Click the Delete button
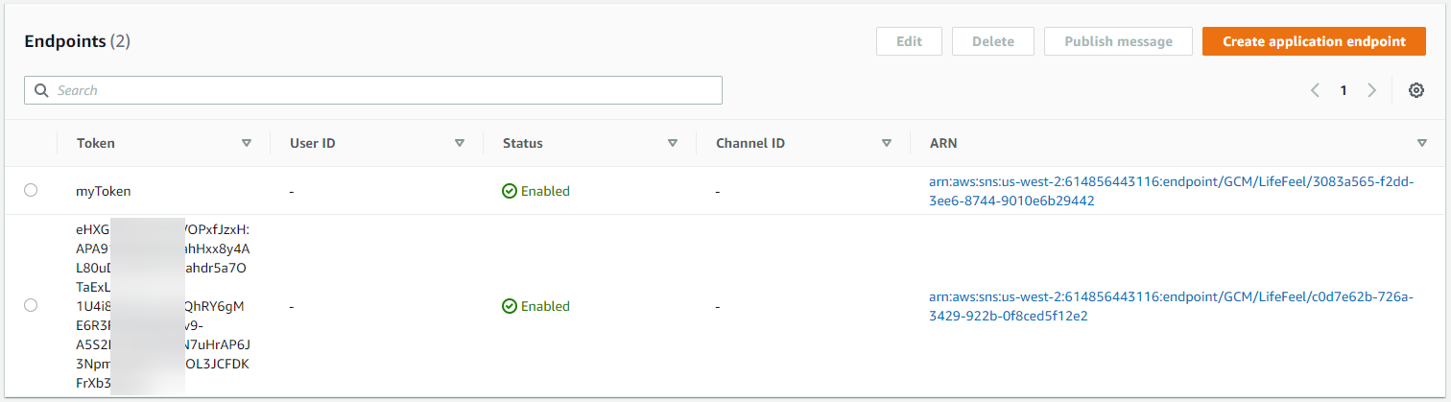This screenshot has height=402, width=1451. pos(992,41)
